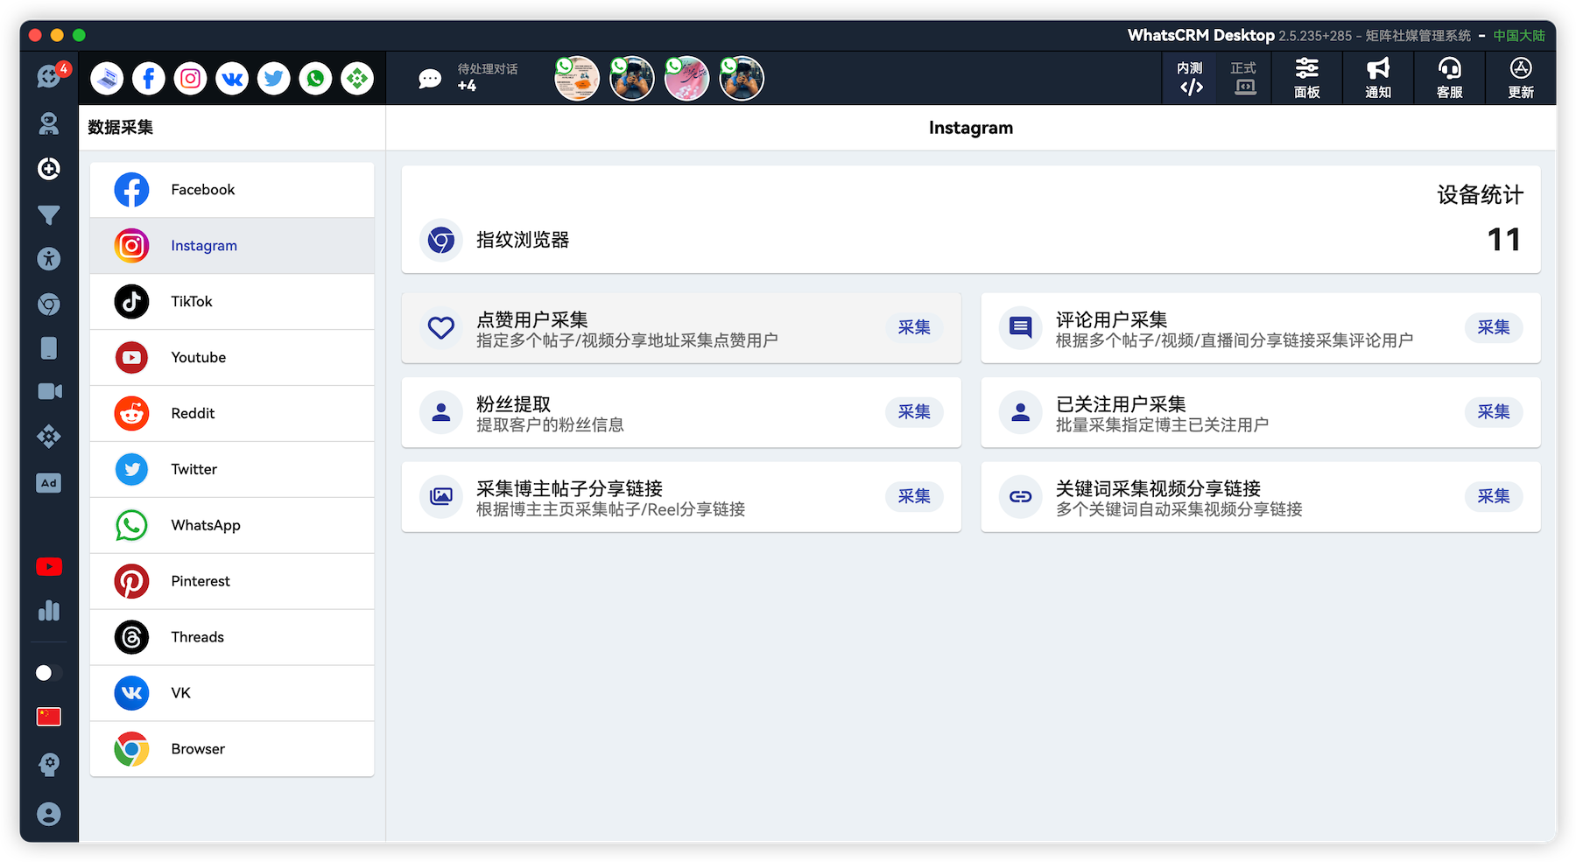
Task: Click the video camera sidebar icon
Action: pos(49,391)
